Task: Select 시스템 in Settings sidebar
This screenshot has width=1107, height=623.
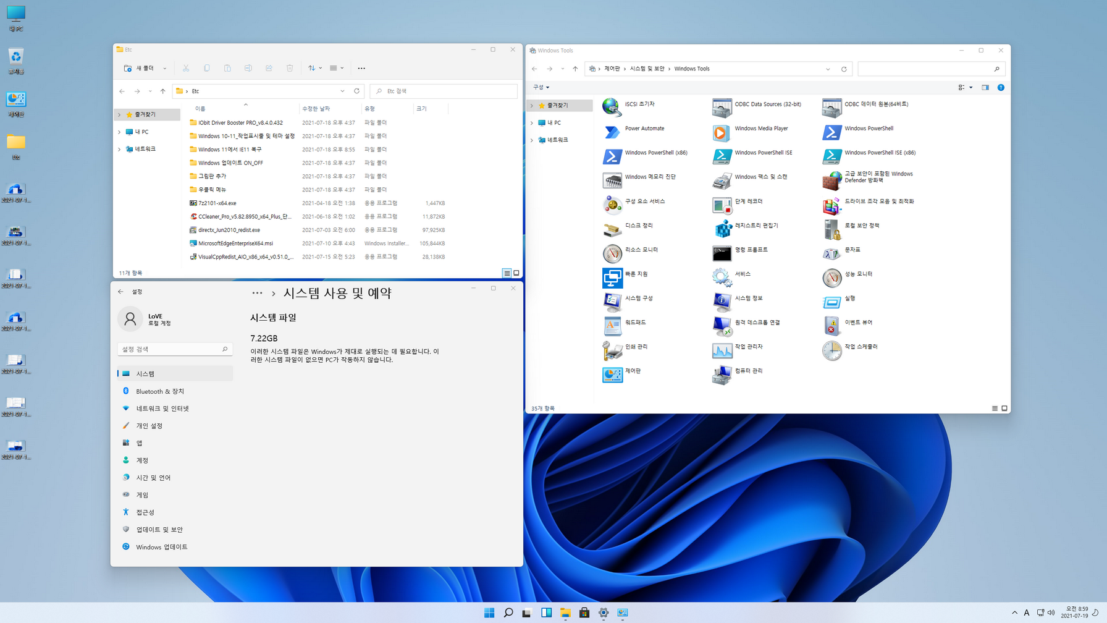Action: point(175,374)
